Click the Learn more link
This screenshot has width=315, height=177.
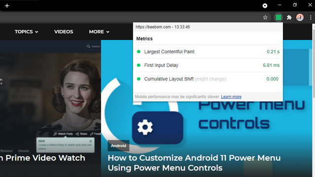click(x=231, y=97)
